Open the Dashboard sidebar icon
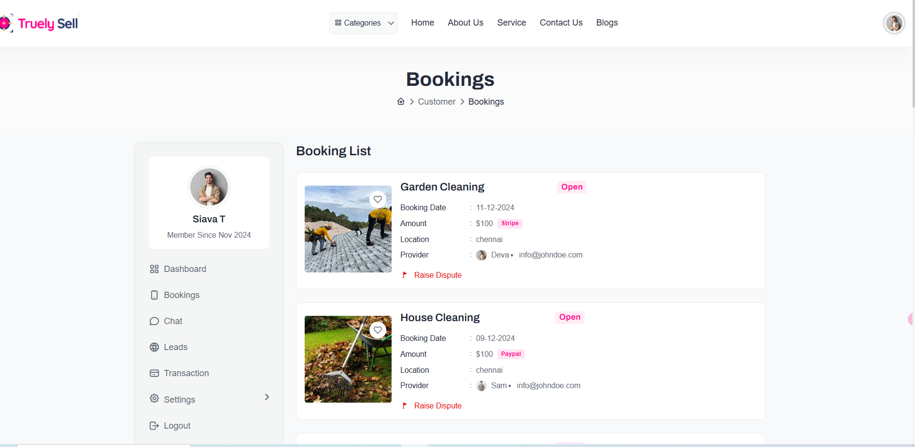Image resolution: width=915 pixels, height=447 pixels. [154, 269]
